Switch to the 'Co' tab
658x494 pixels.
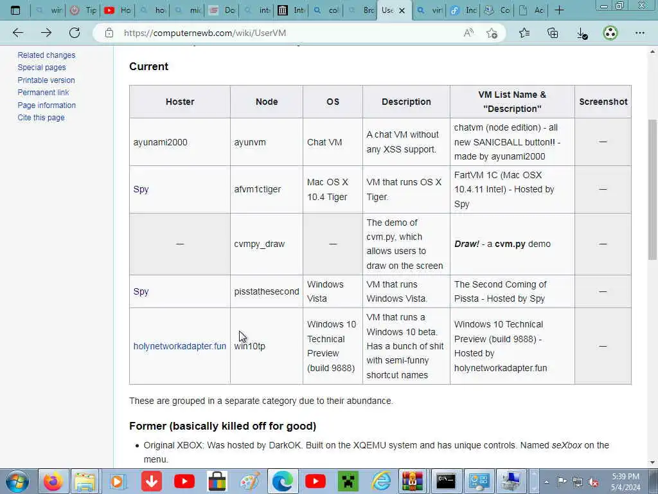pos(497,10)
